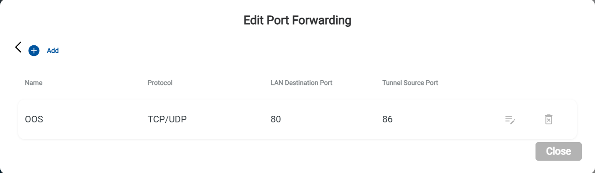595x173 pixels.
Task: Delete the OOS rule with trash icon
Action: (x=549, y=119)
